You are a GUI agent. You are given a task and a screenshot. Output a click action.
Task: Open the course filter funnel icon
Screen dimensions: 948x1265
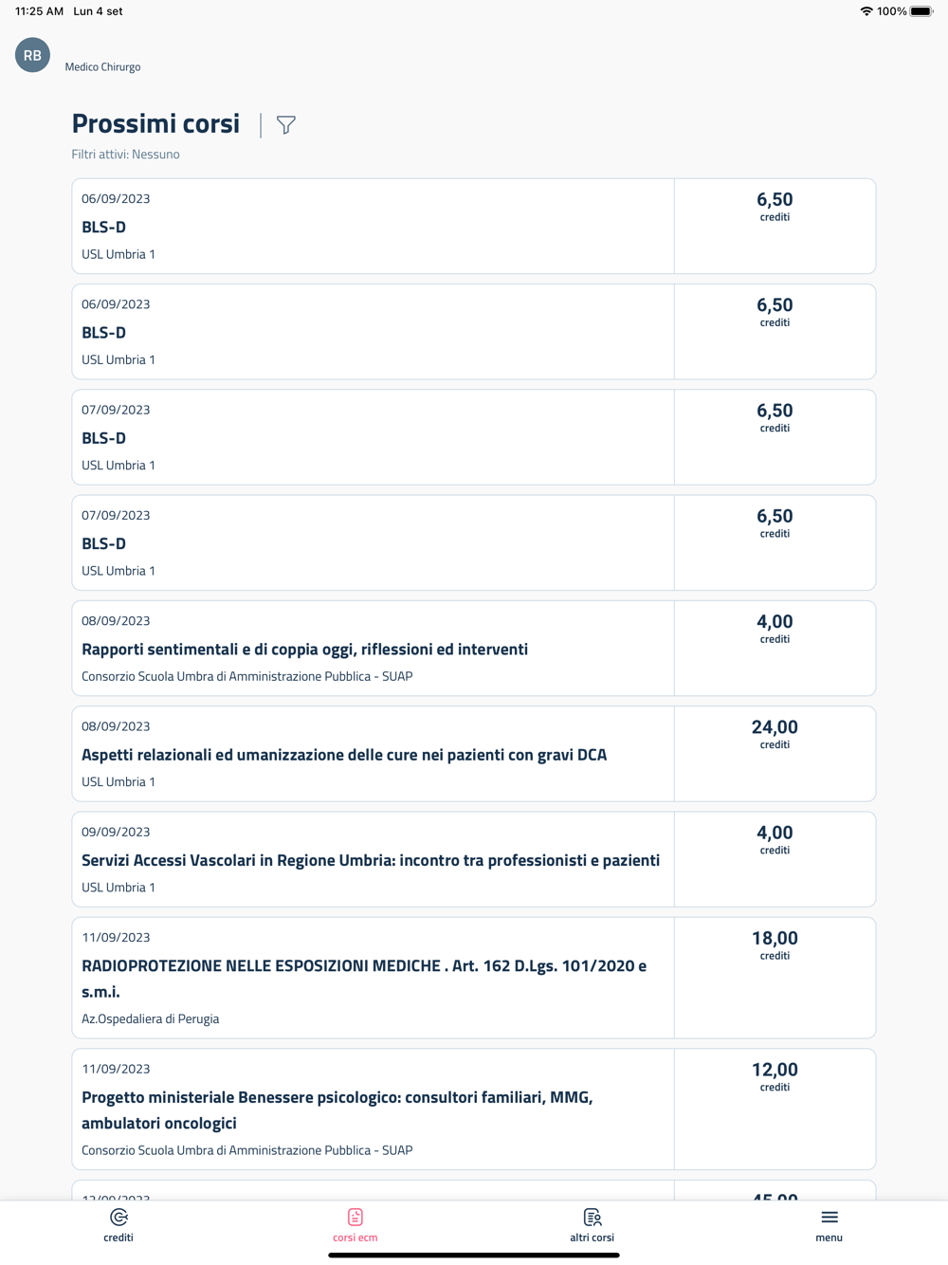[285, 125]
